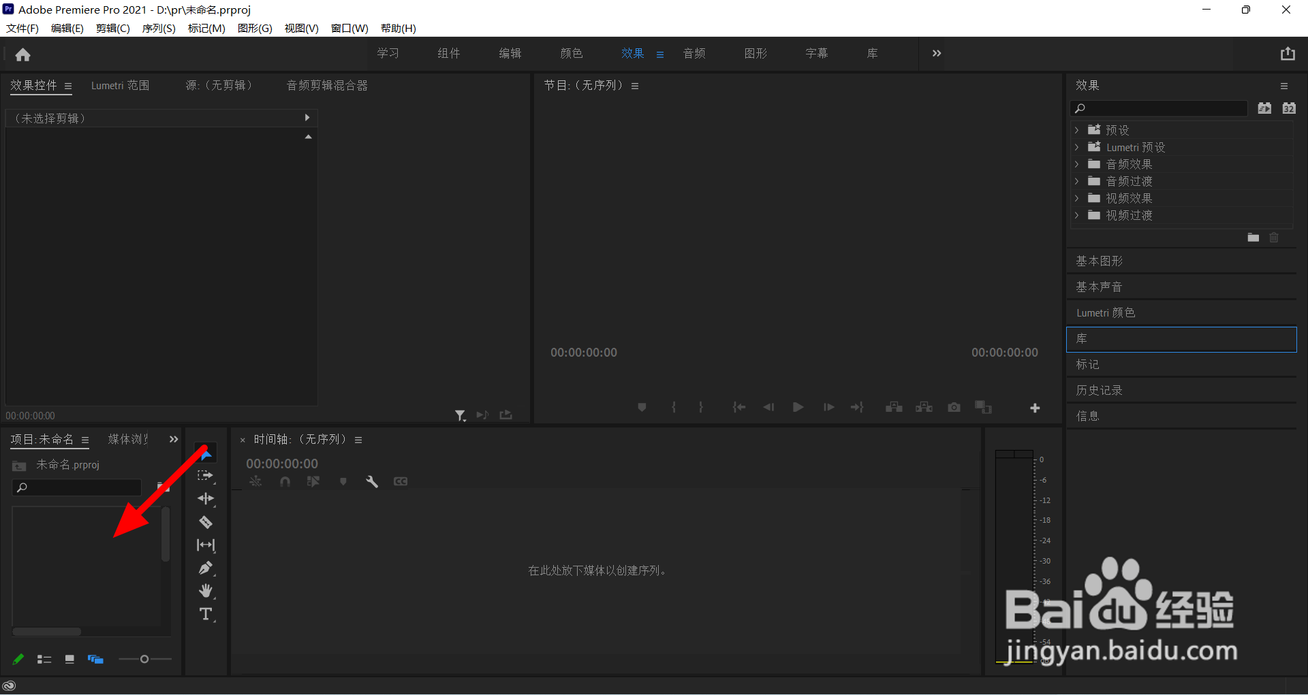Open the Lumetri 范围 tab
The width and height of the screenshot is (1308, 695).
pyautogui.click(x=120, y=86)
